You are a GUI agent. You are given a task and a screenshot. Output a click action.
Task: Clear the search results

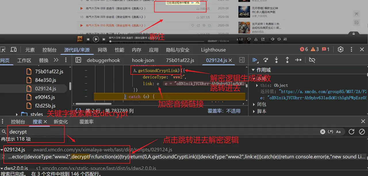[362, 132]
